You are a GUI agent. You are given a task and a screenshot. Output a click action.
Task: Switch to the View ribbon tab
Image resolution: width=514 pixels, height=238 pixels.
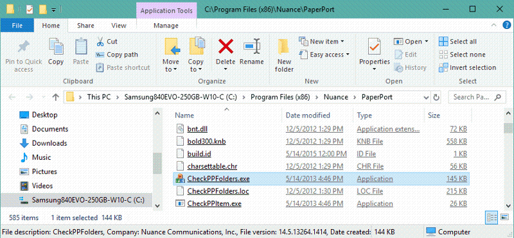pyautogui.click(x=119, y=26)
